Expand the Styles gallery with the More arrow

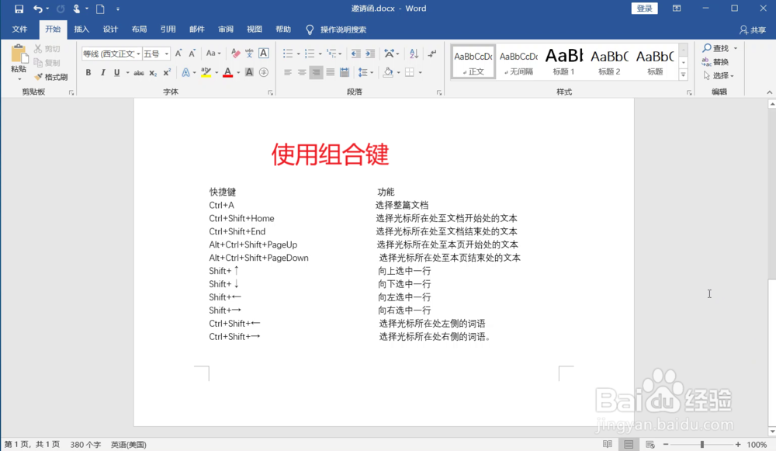[x=682, y=75]
